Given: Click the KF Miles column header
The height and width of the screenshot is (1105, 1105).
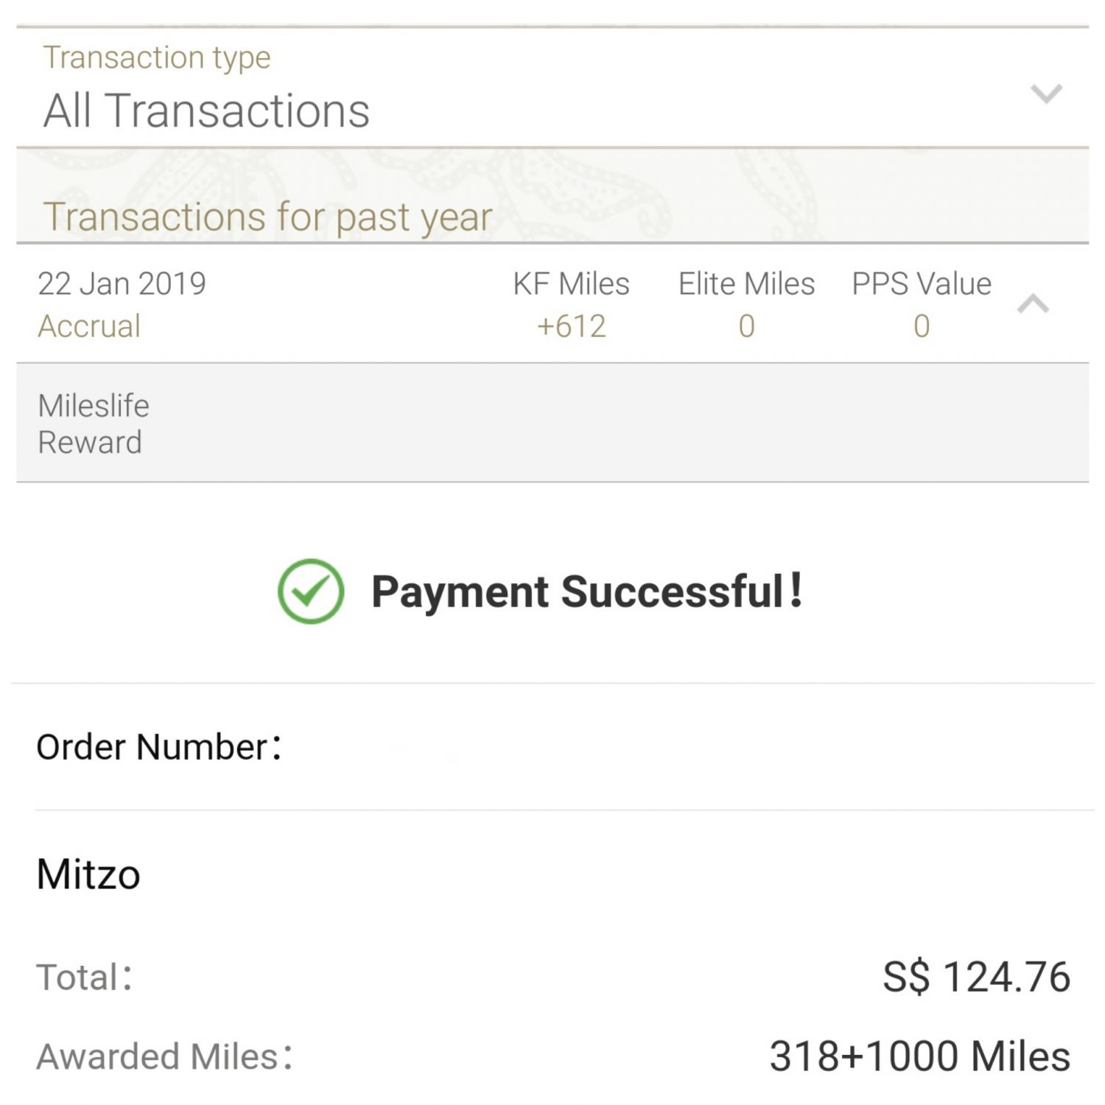Looking at the screenshot, I should pos(571,284).
